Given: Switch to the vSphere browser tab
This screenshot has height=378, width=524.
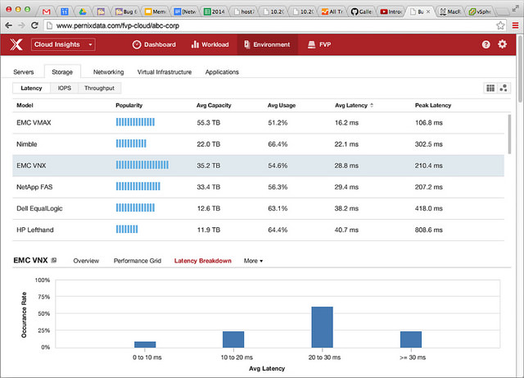Looking at the screenshot, I should tap(480, 11).
